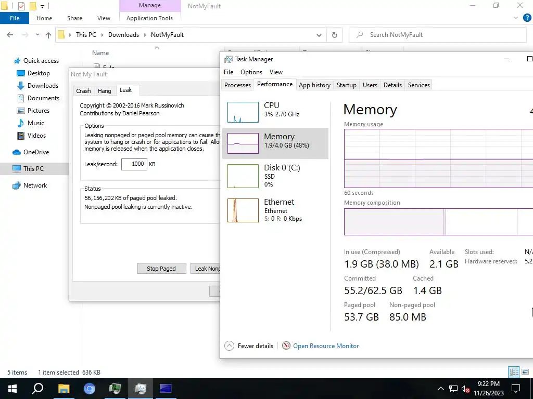
Task: Open taskbar Search
Action: coord(37,389)
